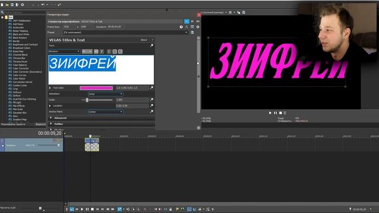
Task: Expand the Outline section
Action: pyautogui.click(x=51, y=124)
